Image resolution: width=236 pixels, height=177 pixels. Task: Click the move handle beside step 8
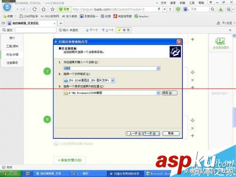[x=193, y=120]
